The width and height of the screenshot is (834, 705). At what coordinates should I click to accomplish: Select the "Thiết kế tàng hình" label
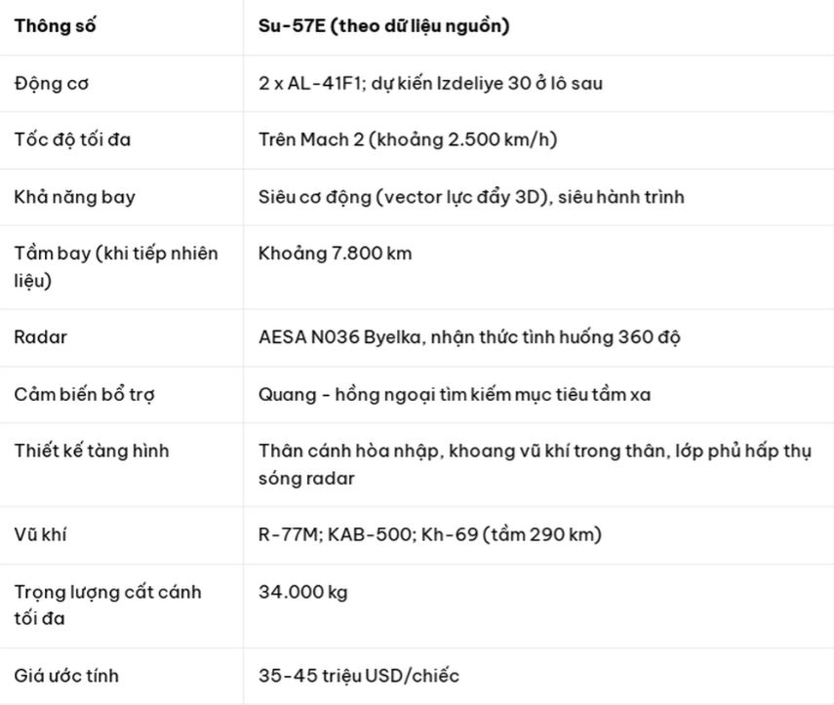(92, 450)
